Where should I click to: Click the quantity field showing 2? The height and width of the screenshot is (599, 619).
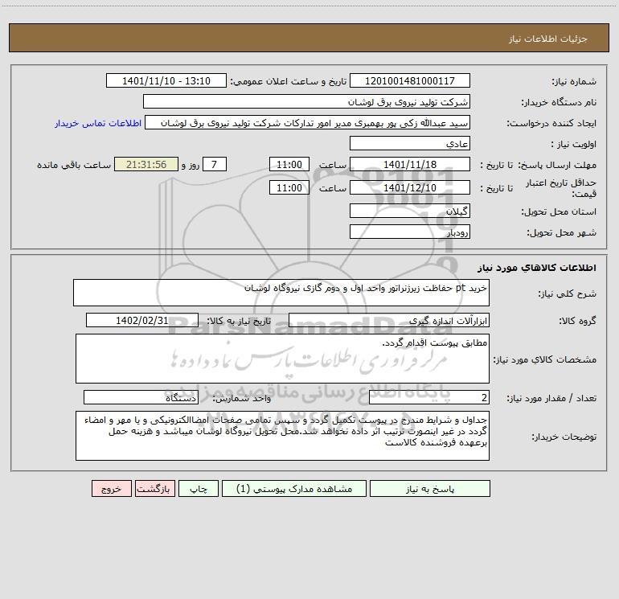(x=429, y=397)
